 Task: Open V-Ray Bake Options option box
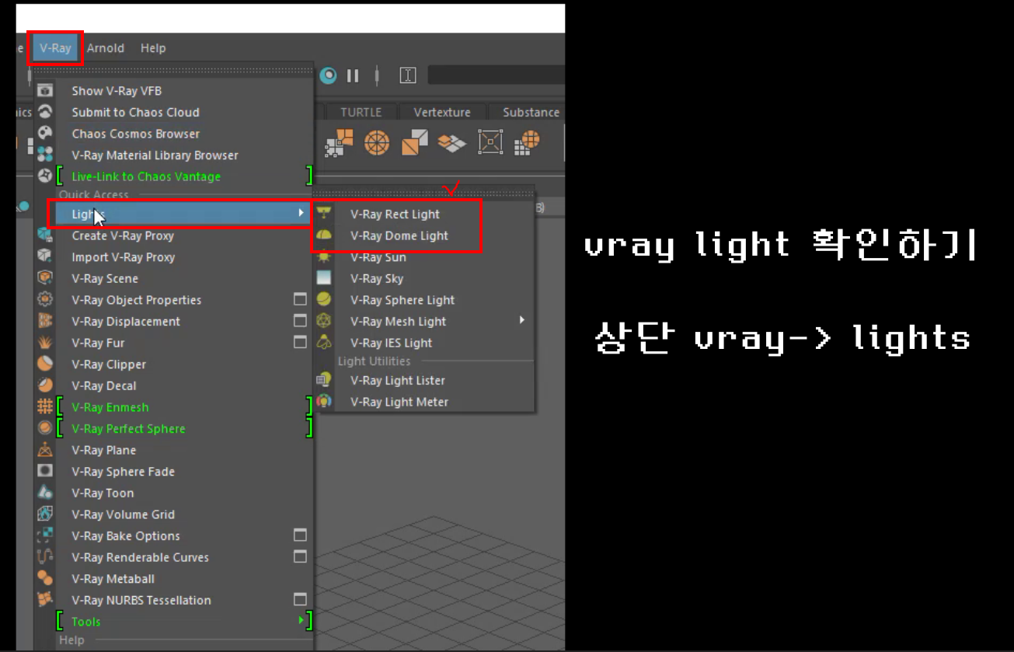pos(300,535)
